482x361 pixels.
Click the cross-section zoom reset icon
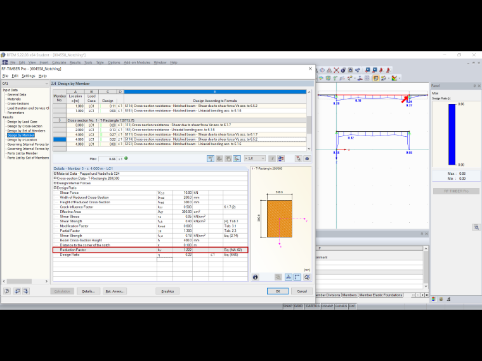(x=307, y=277)
